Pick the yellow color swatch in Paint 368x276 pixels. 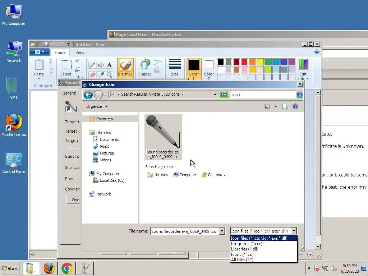260,62
